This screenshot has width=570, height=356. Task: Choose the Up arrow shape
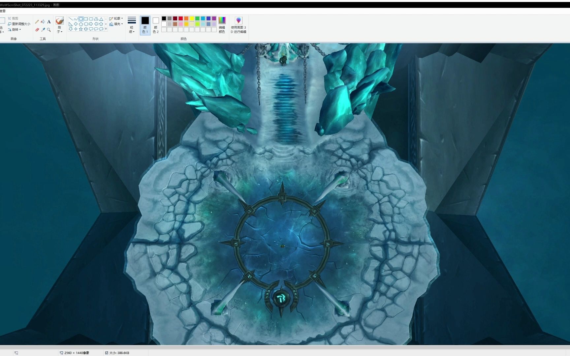[x=101, y=24]
